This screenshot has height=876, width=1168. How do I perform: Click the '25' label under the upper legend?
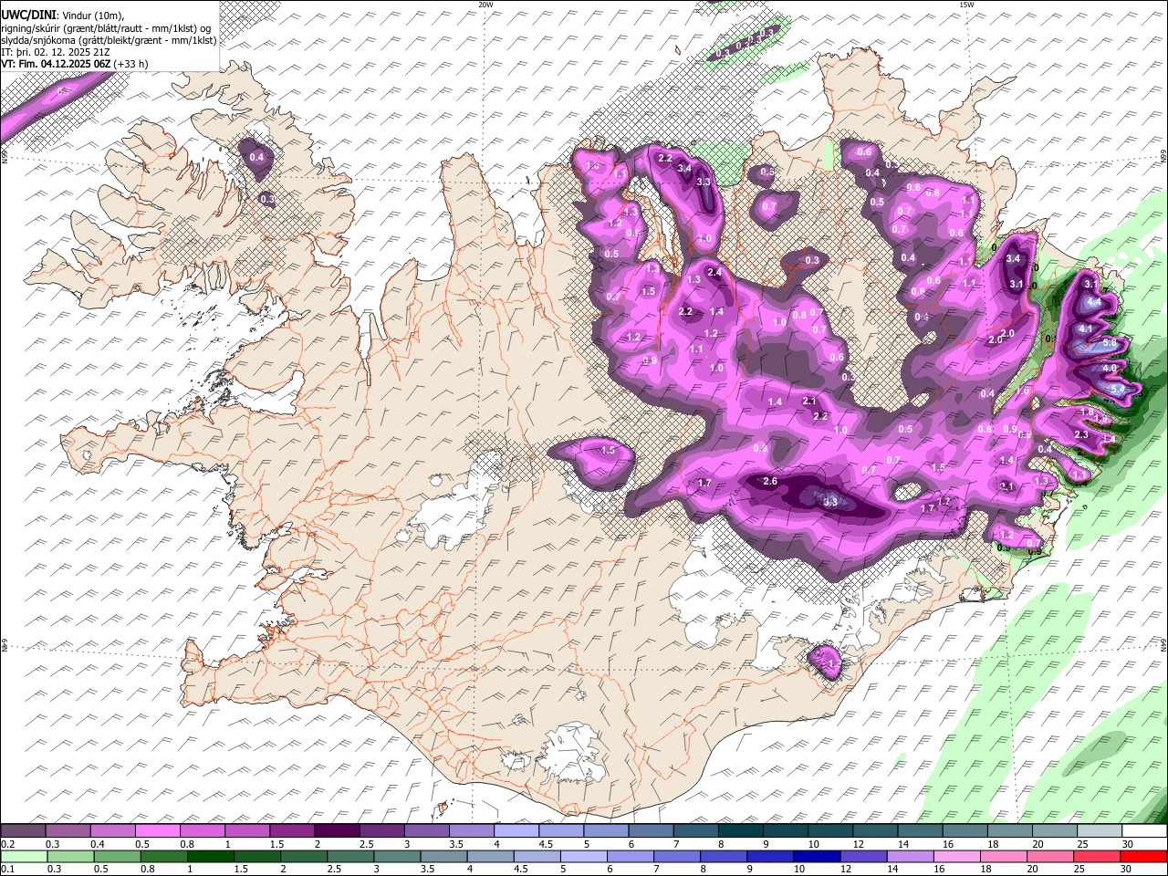point(1081,844)
